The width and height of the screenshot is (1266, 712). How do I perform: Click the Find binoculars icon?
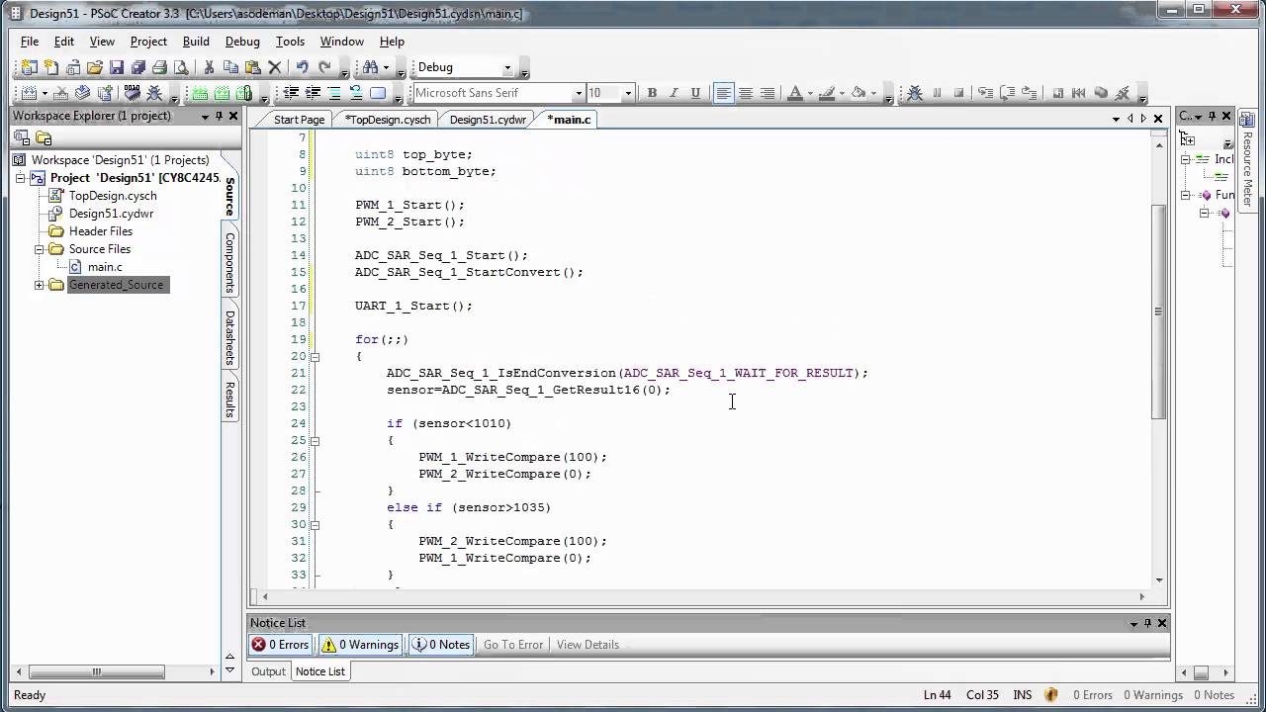pyautogui.click(x=370, y=67)
